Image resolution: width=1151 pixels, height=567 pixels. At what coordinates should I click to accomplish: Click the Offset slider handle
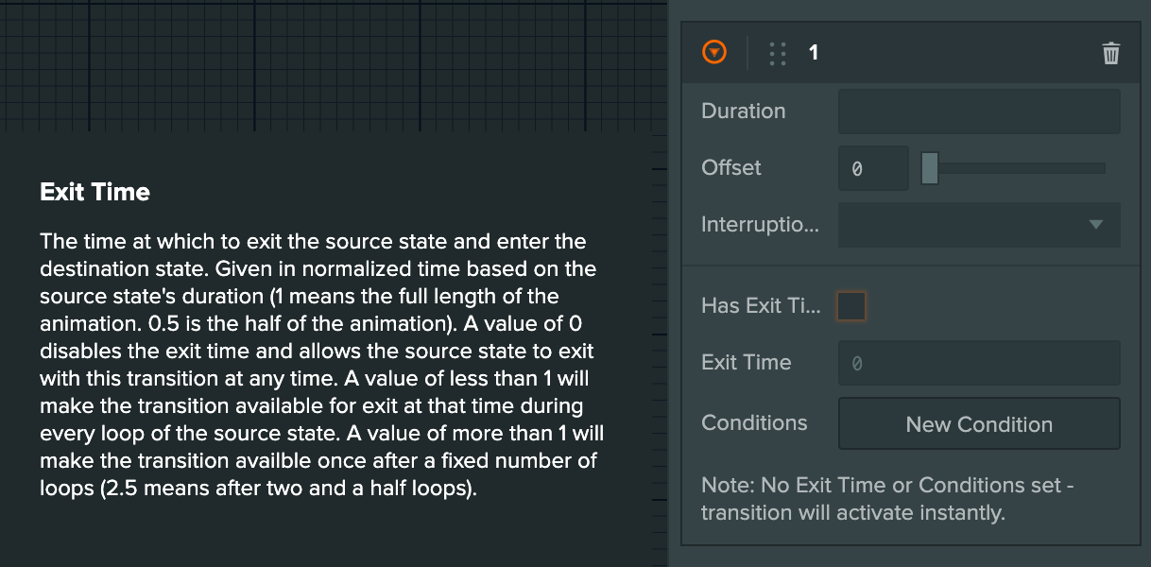click(929, 167)
